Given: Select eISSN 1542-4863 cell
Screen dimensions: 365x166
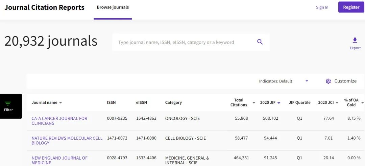Looking at the screenshot, I should point(146,118).
